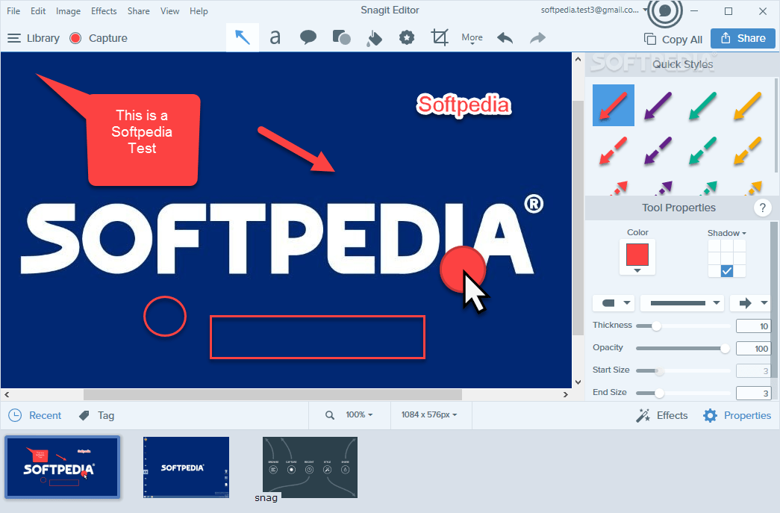
Task: Enable the arrow Shadow checkbox
Action: pos(726,271)
